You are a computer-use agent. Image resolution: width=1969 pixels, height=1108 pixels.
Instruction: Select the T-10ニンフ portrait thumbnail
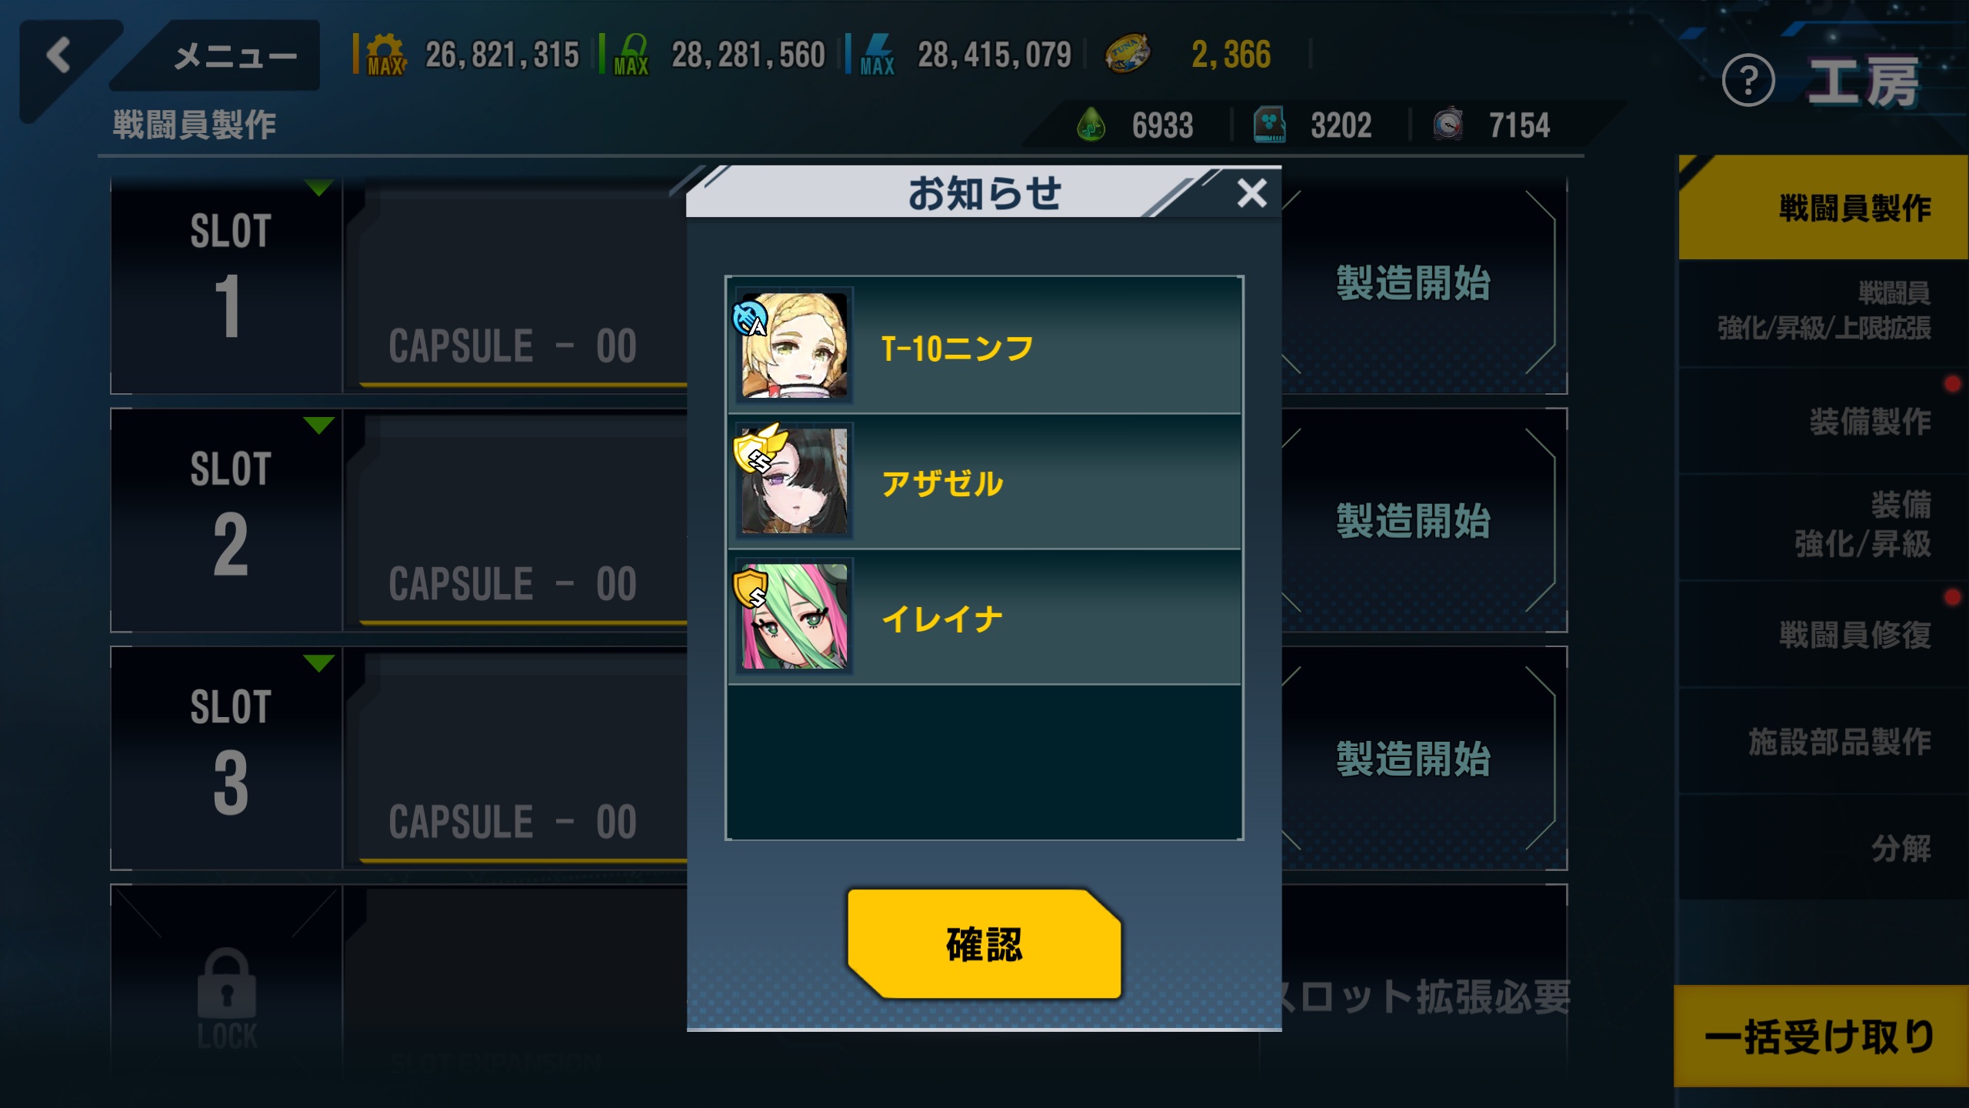coord(795,345)
